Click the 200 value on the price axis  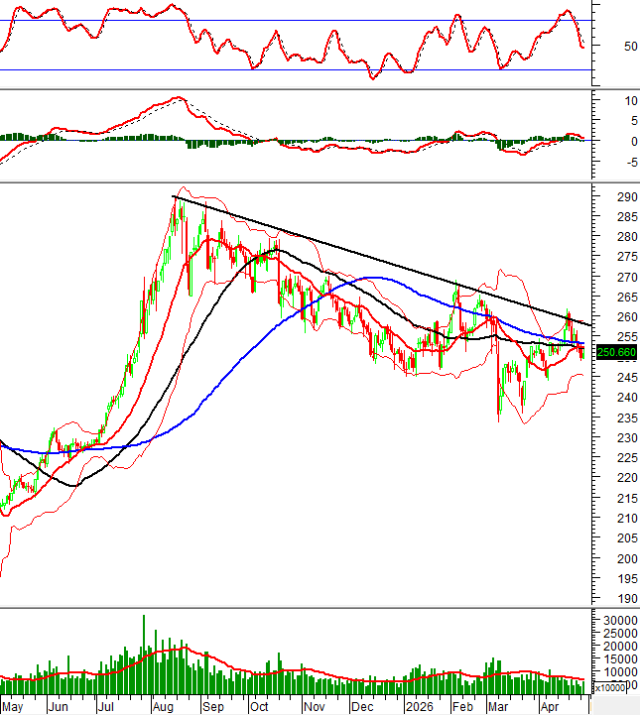click(627, 558)
